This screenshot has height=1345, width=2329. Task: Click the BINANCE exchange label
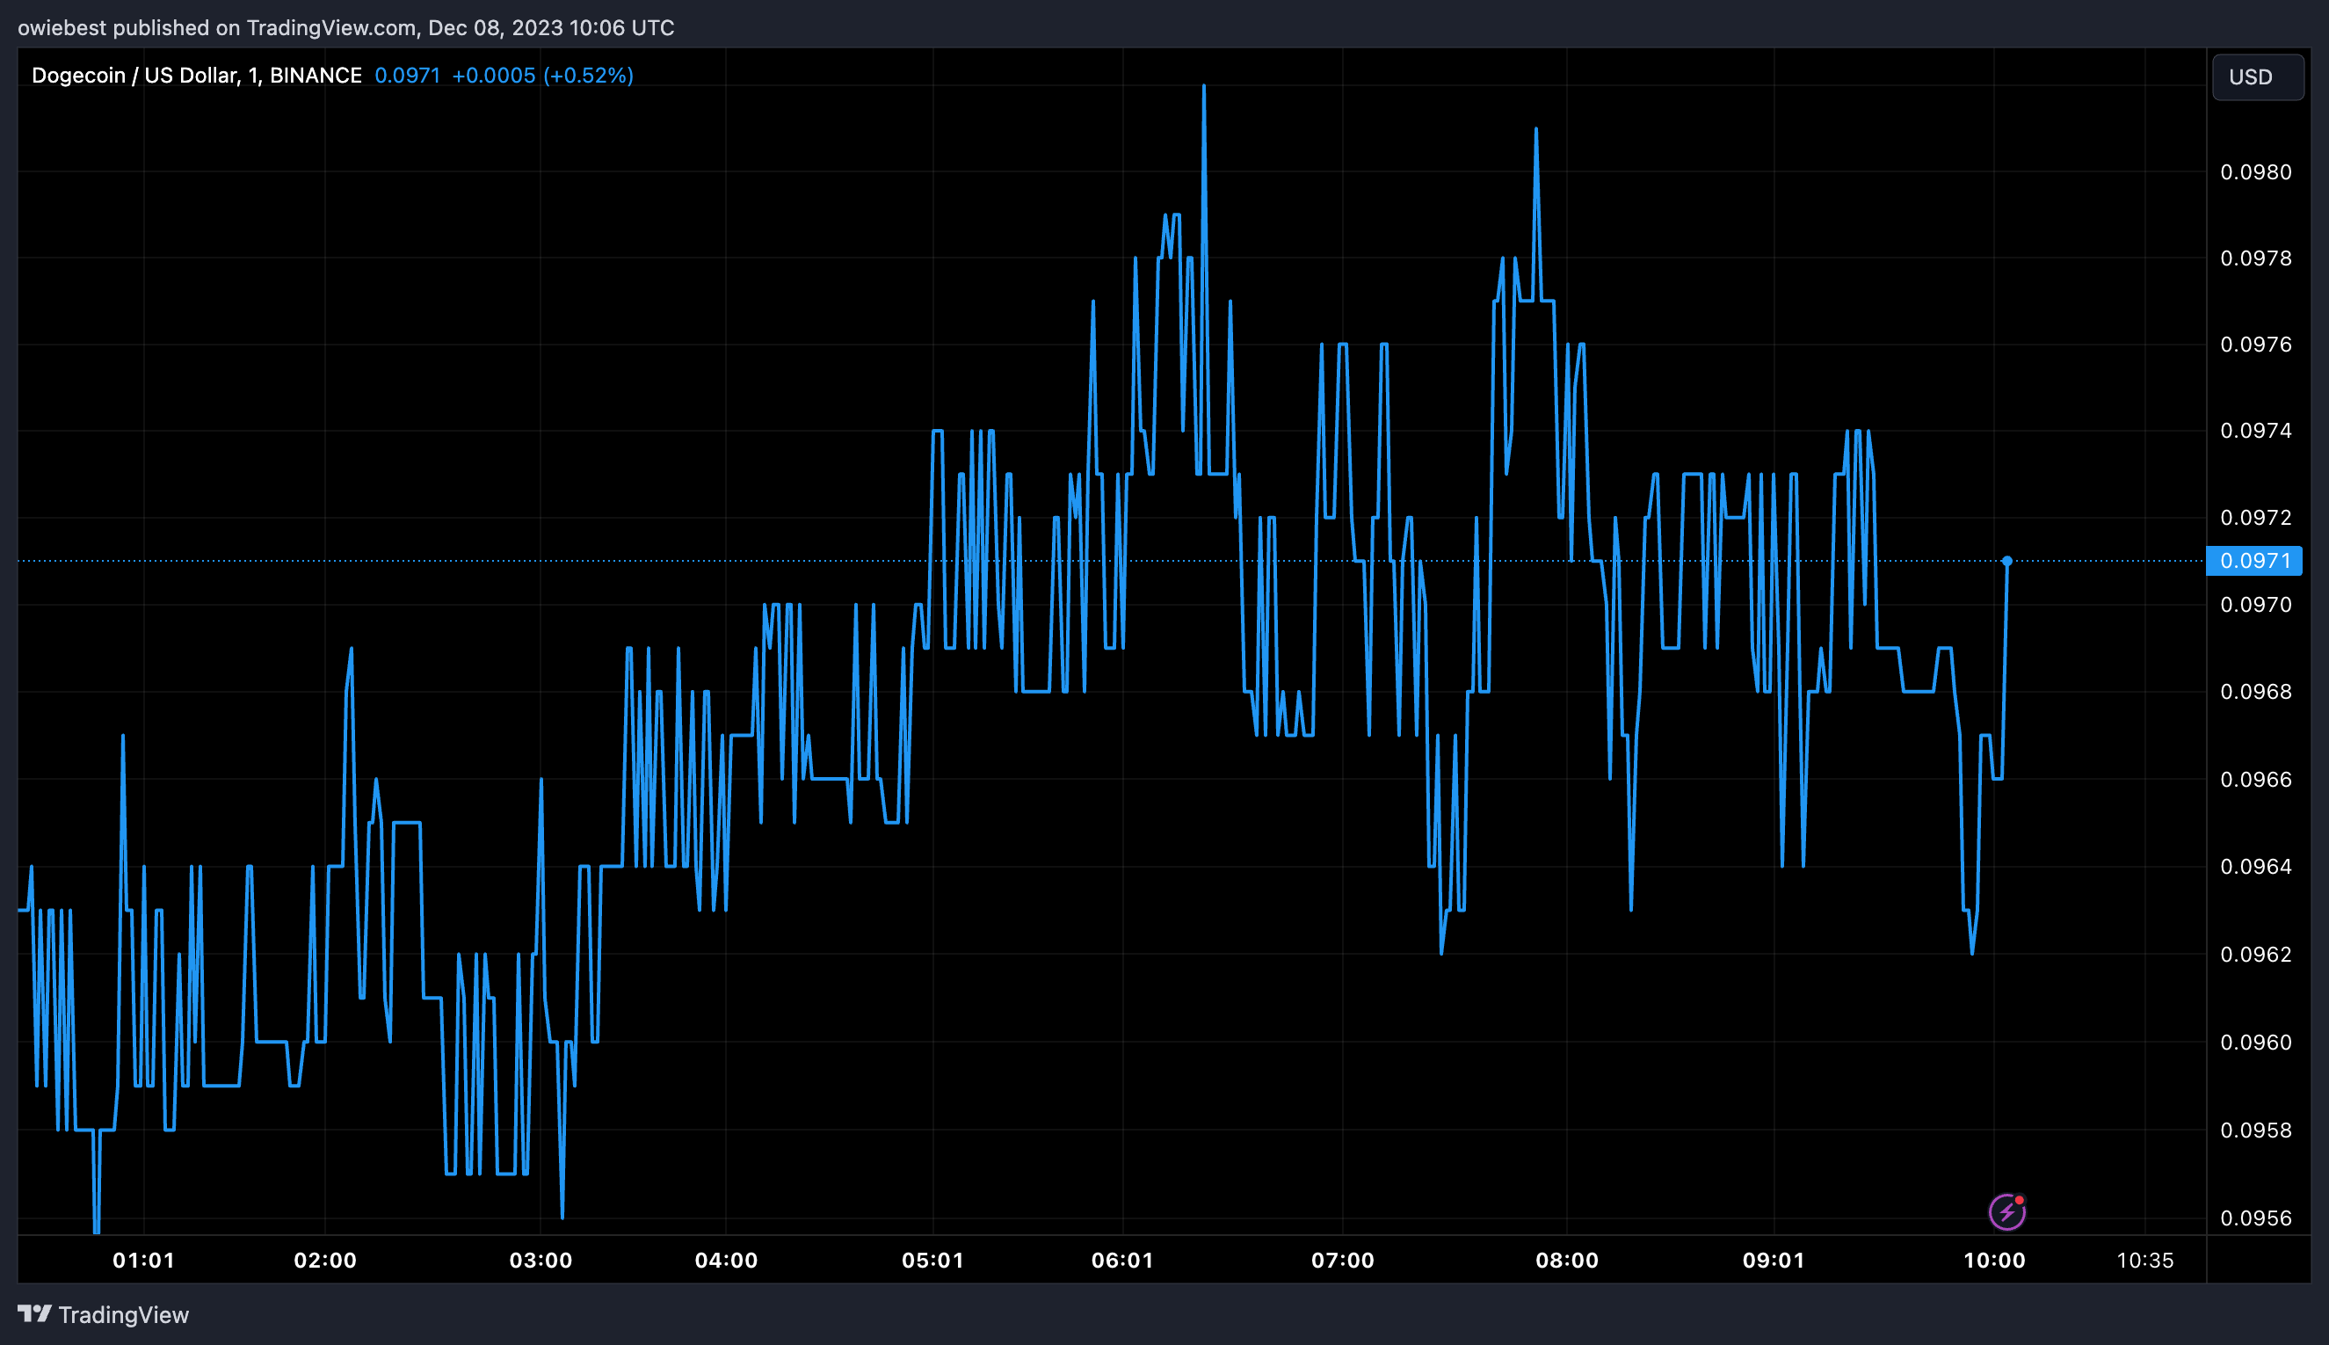(315, 76)
